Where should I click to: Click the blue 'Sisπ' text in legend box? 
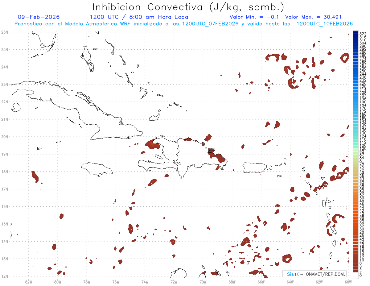pyautogui.click(x=293, y=274)
